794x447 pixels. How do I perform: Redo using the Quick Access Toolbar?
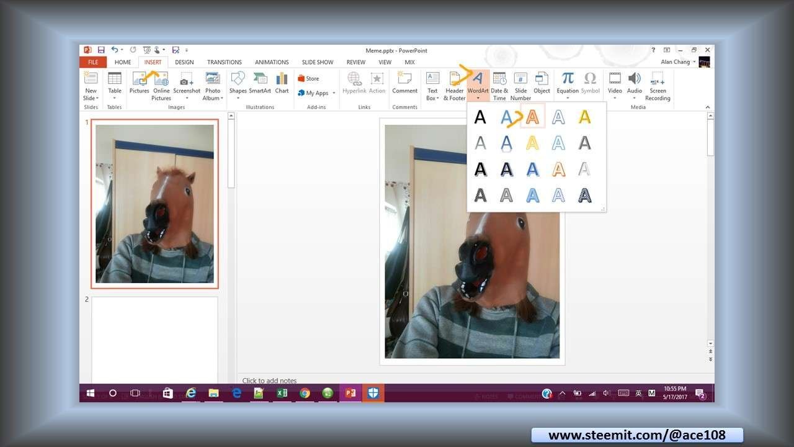click(133, 50)
